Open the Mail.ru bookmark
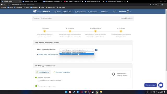Screen dimensions: 167x94 click(10, 7)
